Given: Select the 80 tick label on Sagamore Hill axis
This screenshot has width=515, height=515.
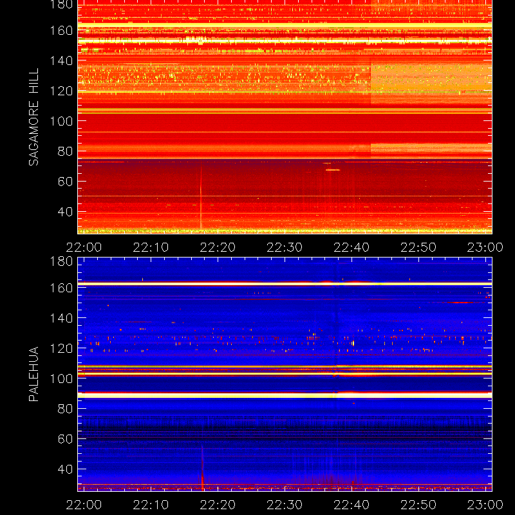Looking at the screenshot, I should point(65,151).
